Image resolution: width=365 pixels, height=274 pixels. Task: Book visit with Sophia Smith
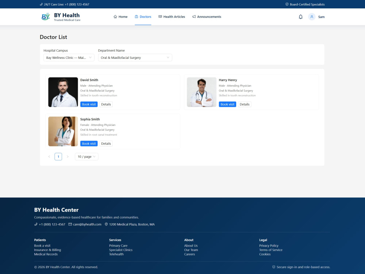coord(89,144)
